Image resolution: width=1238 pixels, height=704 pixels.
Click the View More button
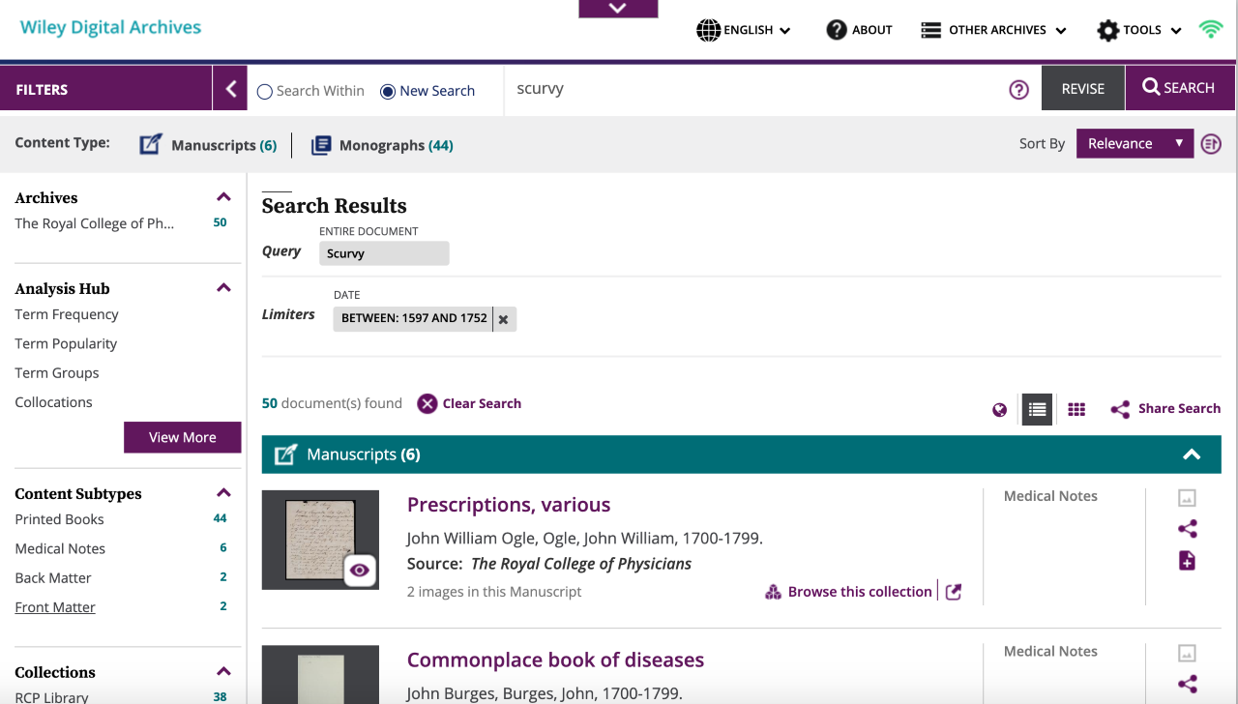point(182,437)
